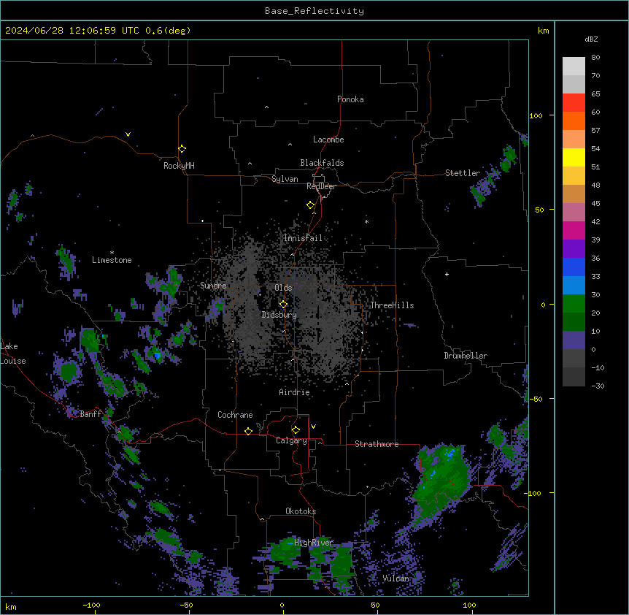Click the white plus marker north of Drumheller
This screenshot has height=615, width=629.
tap(447, 274)
